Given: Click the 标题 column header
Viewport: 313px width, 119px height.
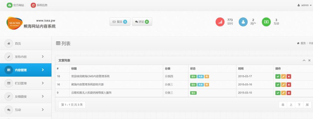Looking at the screenshot, I should 74,68.
